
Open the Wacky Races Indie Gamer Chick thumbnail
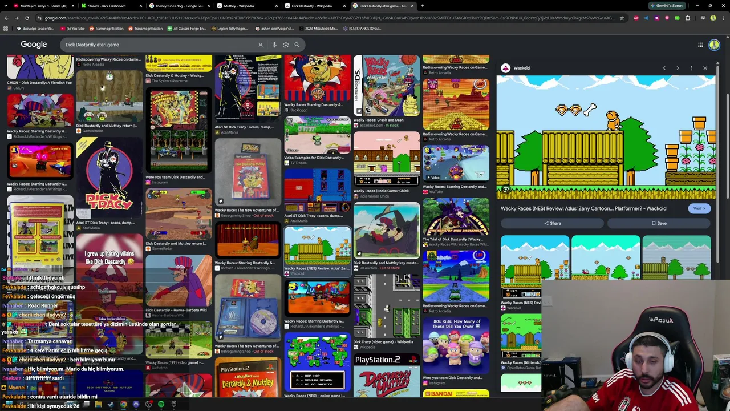(386, 159)
